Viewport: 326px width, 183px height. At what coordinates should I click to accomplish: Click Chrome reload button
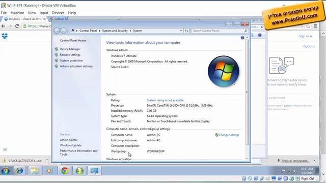click(17, 26)
